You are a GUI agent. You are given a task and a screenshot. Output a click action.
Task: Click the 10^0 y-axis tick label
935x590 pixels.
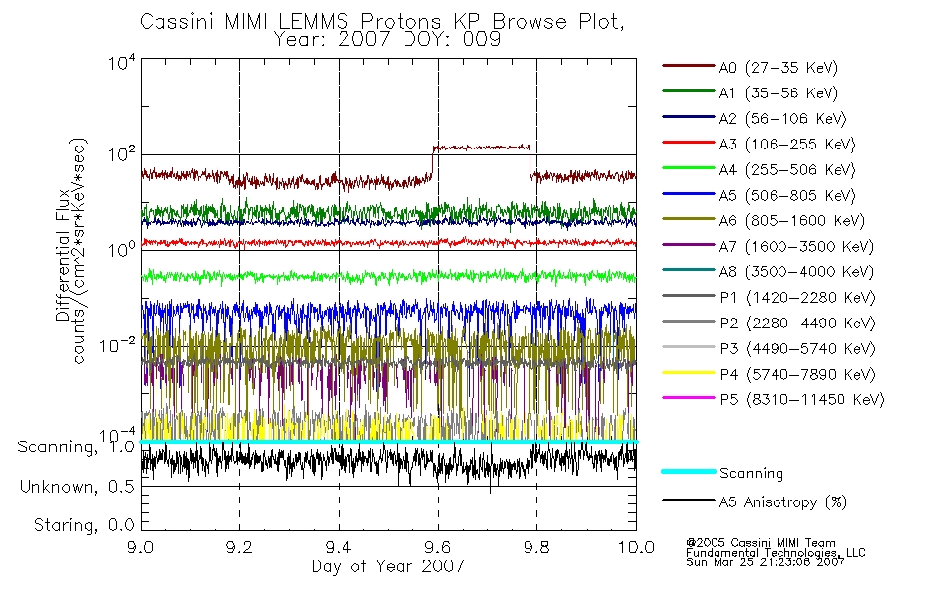pyautogui.click(x=122, y=249)
